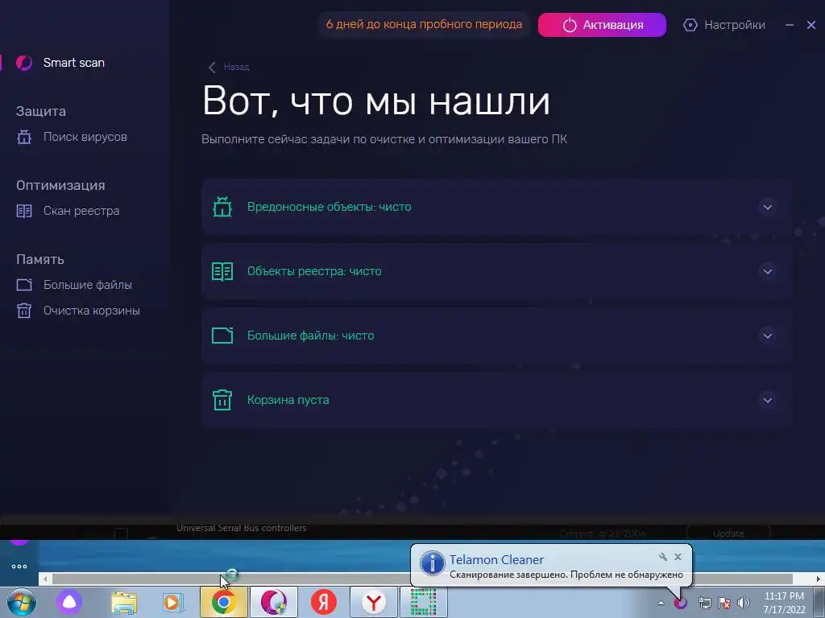
Task: Click the Update button in background window
Action: tap(728, 533)
